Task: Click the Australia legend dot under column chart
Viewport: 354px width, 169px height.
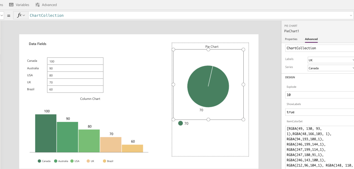Action: click(56, 161)
